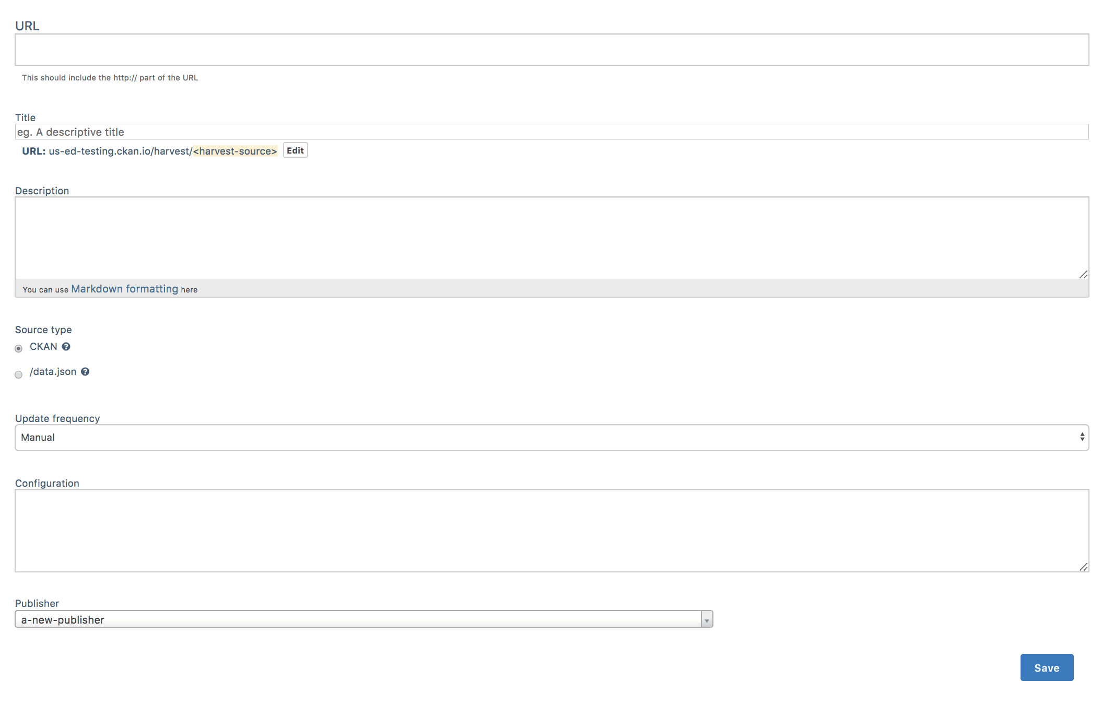This screenshot has height=703, width=1102.
Task: Click the Edit button beside the harvest URL
Action: [x=295, y=150]
